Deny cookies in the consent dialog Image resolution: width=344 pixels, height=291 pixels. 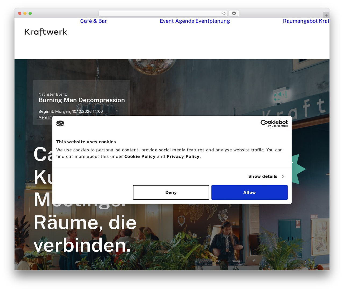pyautogui.click(x=171, y=192)
